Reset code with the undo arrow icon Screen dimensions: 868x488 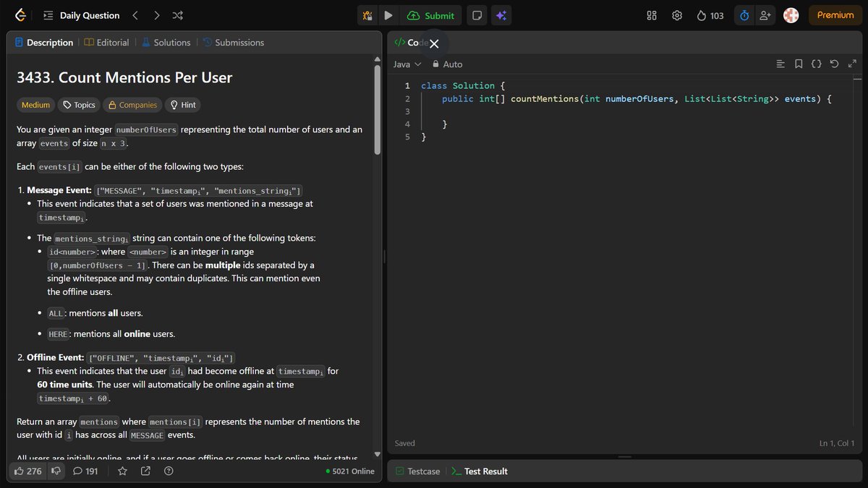coord(834,64)
